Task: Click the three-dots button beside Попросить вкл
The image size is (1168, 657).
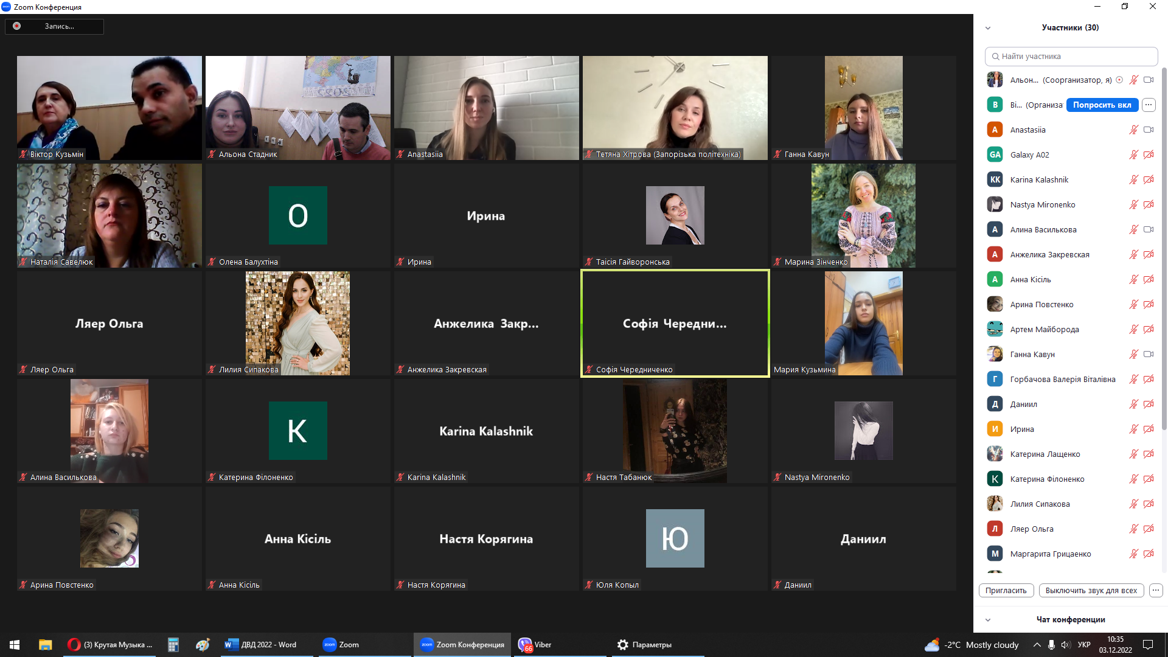Action: [x=1149, y=105]
